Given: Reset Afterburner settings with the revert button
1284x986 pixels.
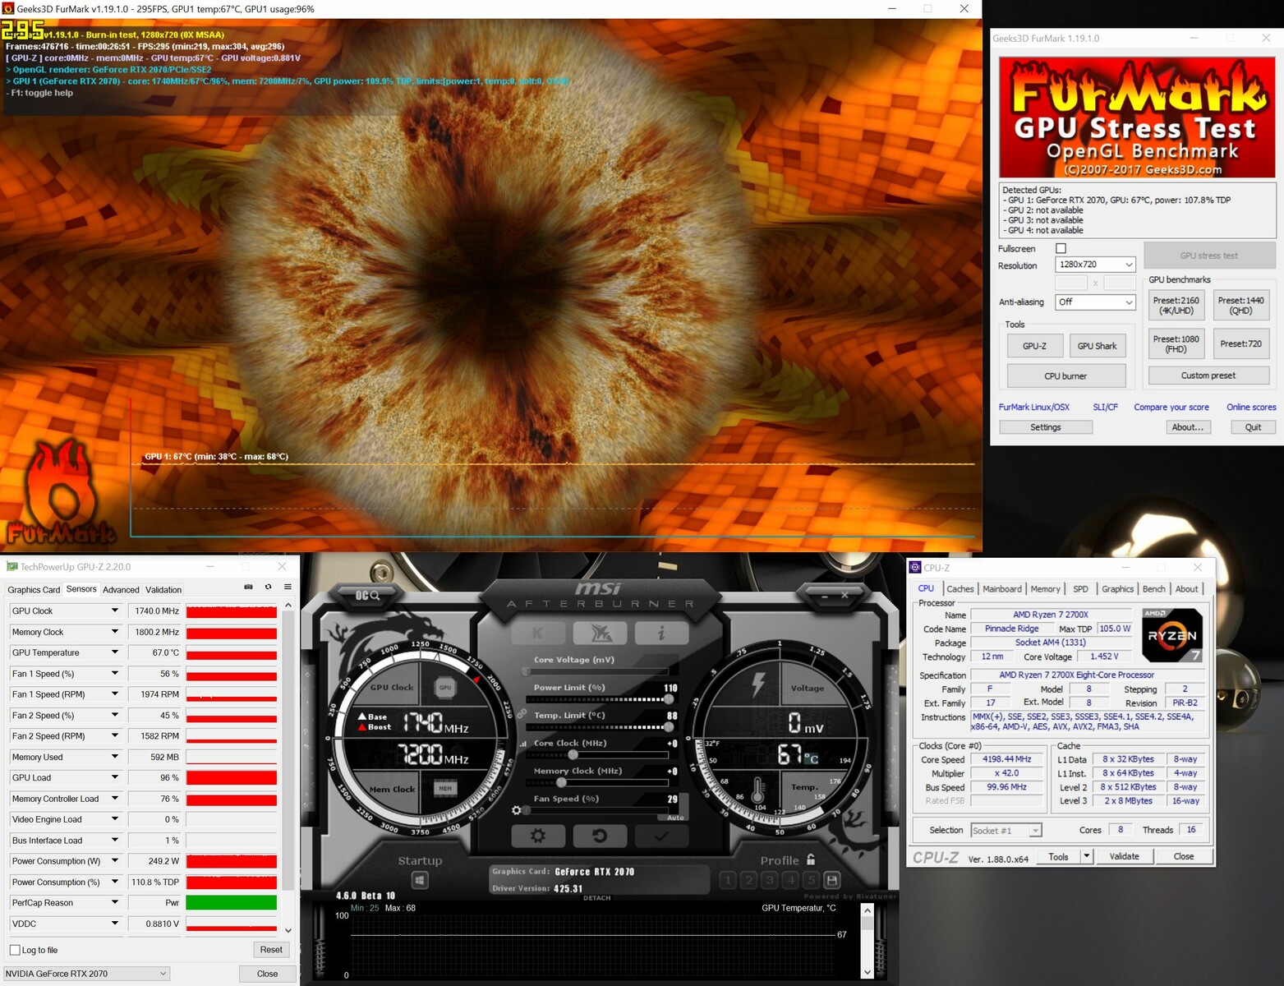Looking at the screenshot, I should coord(600,836).
